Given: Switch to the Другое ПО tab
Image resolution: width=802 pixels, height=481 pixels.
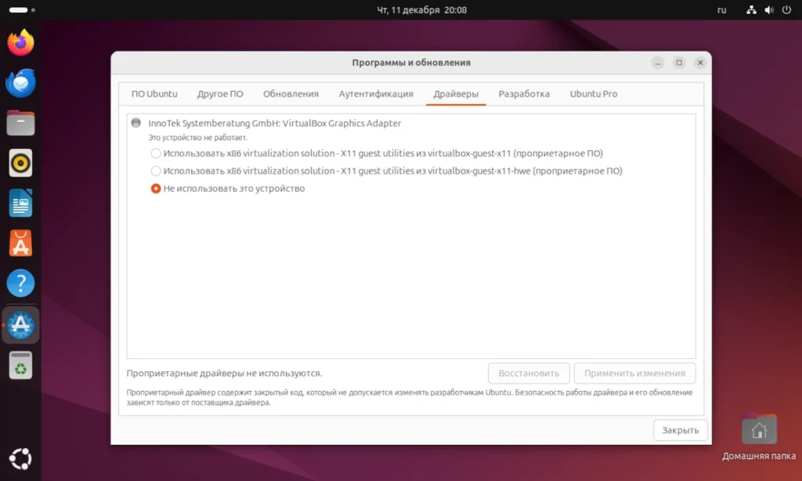Looking at the screenshot, I should (220, 94).
